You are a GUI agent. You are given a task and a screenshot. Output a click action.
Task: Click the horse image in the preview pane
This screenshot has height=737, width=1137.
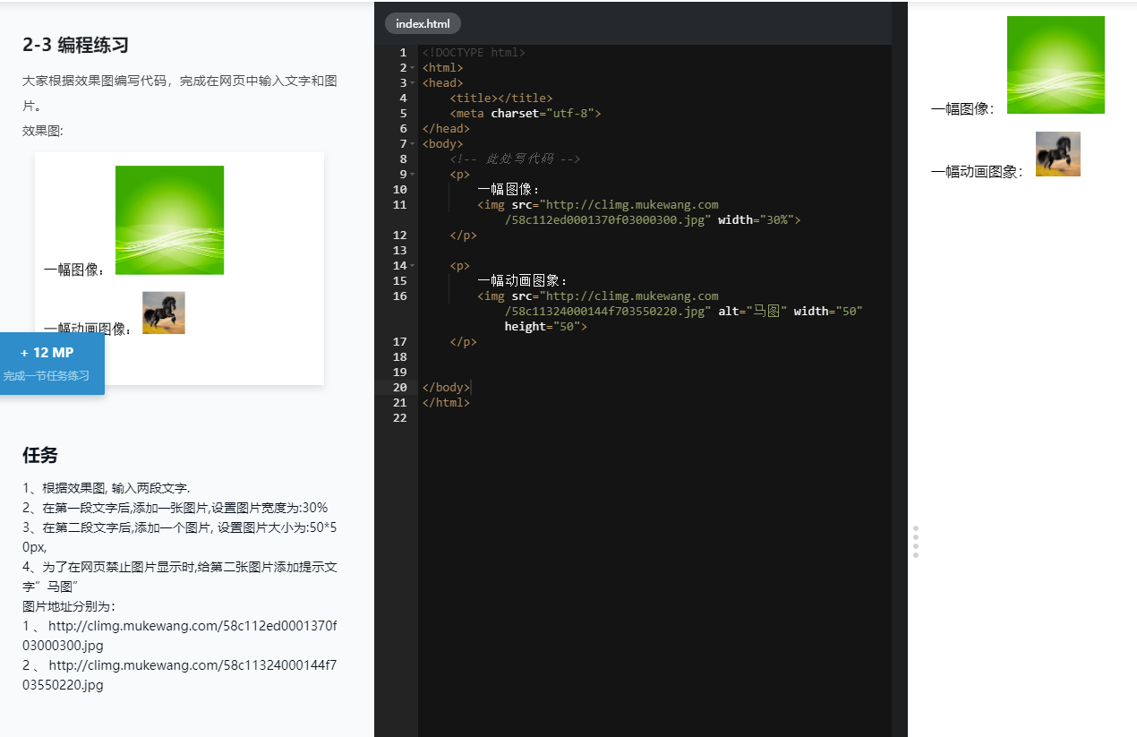point(1058,154)
